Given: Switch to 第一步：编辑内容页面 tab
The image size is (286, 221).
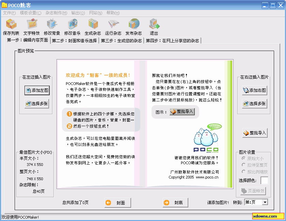Looking at the screenshot, I should [x=27, y=40].
